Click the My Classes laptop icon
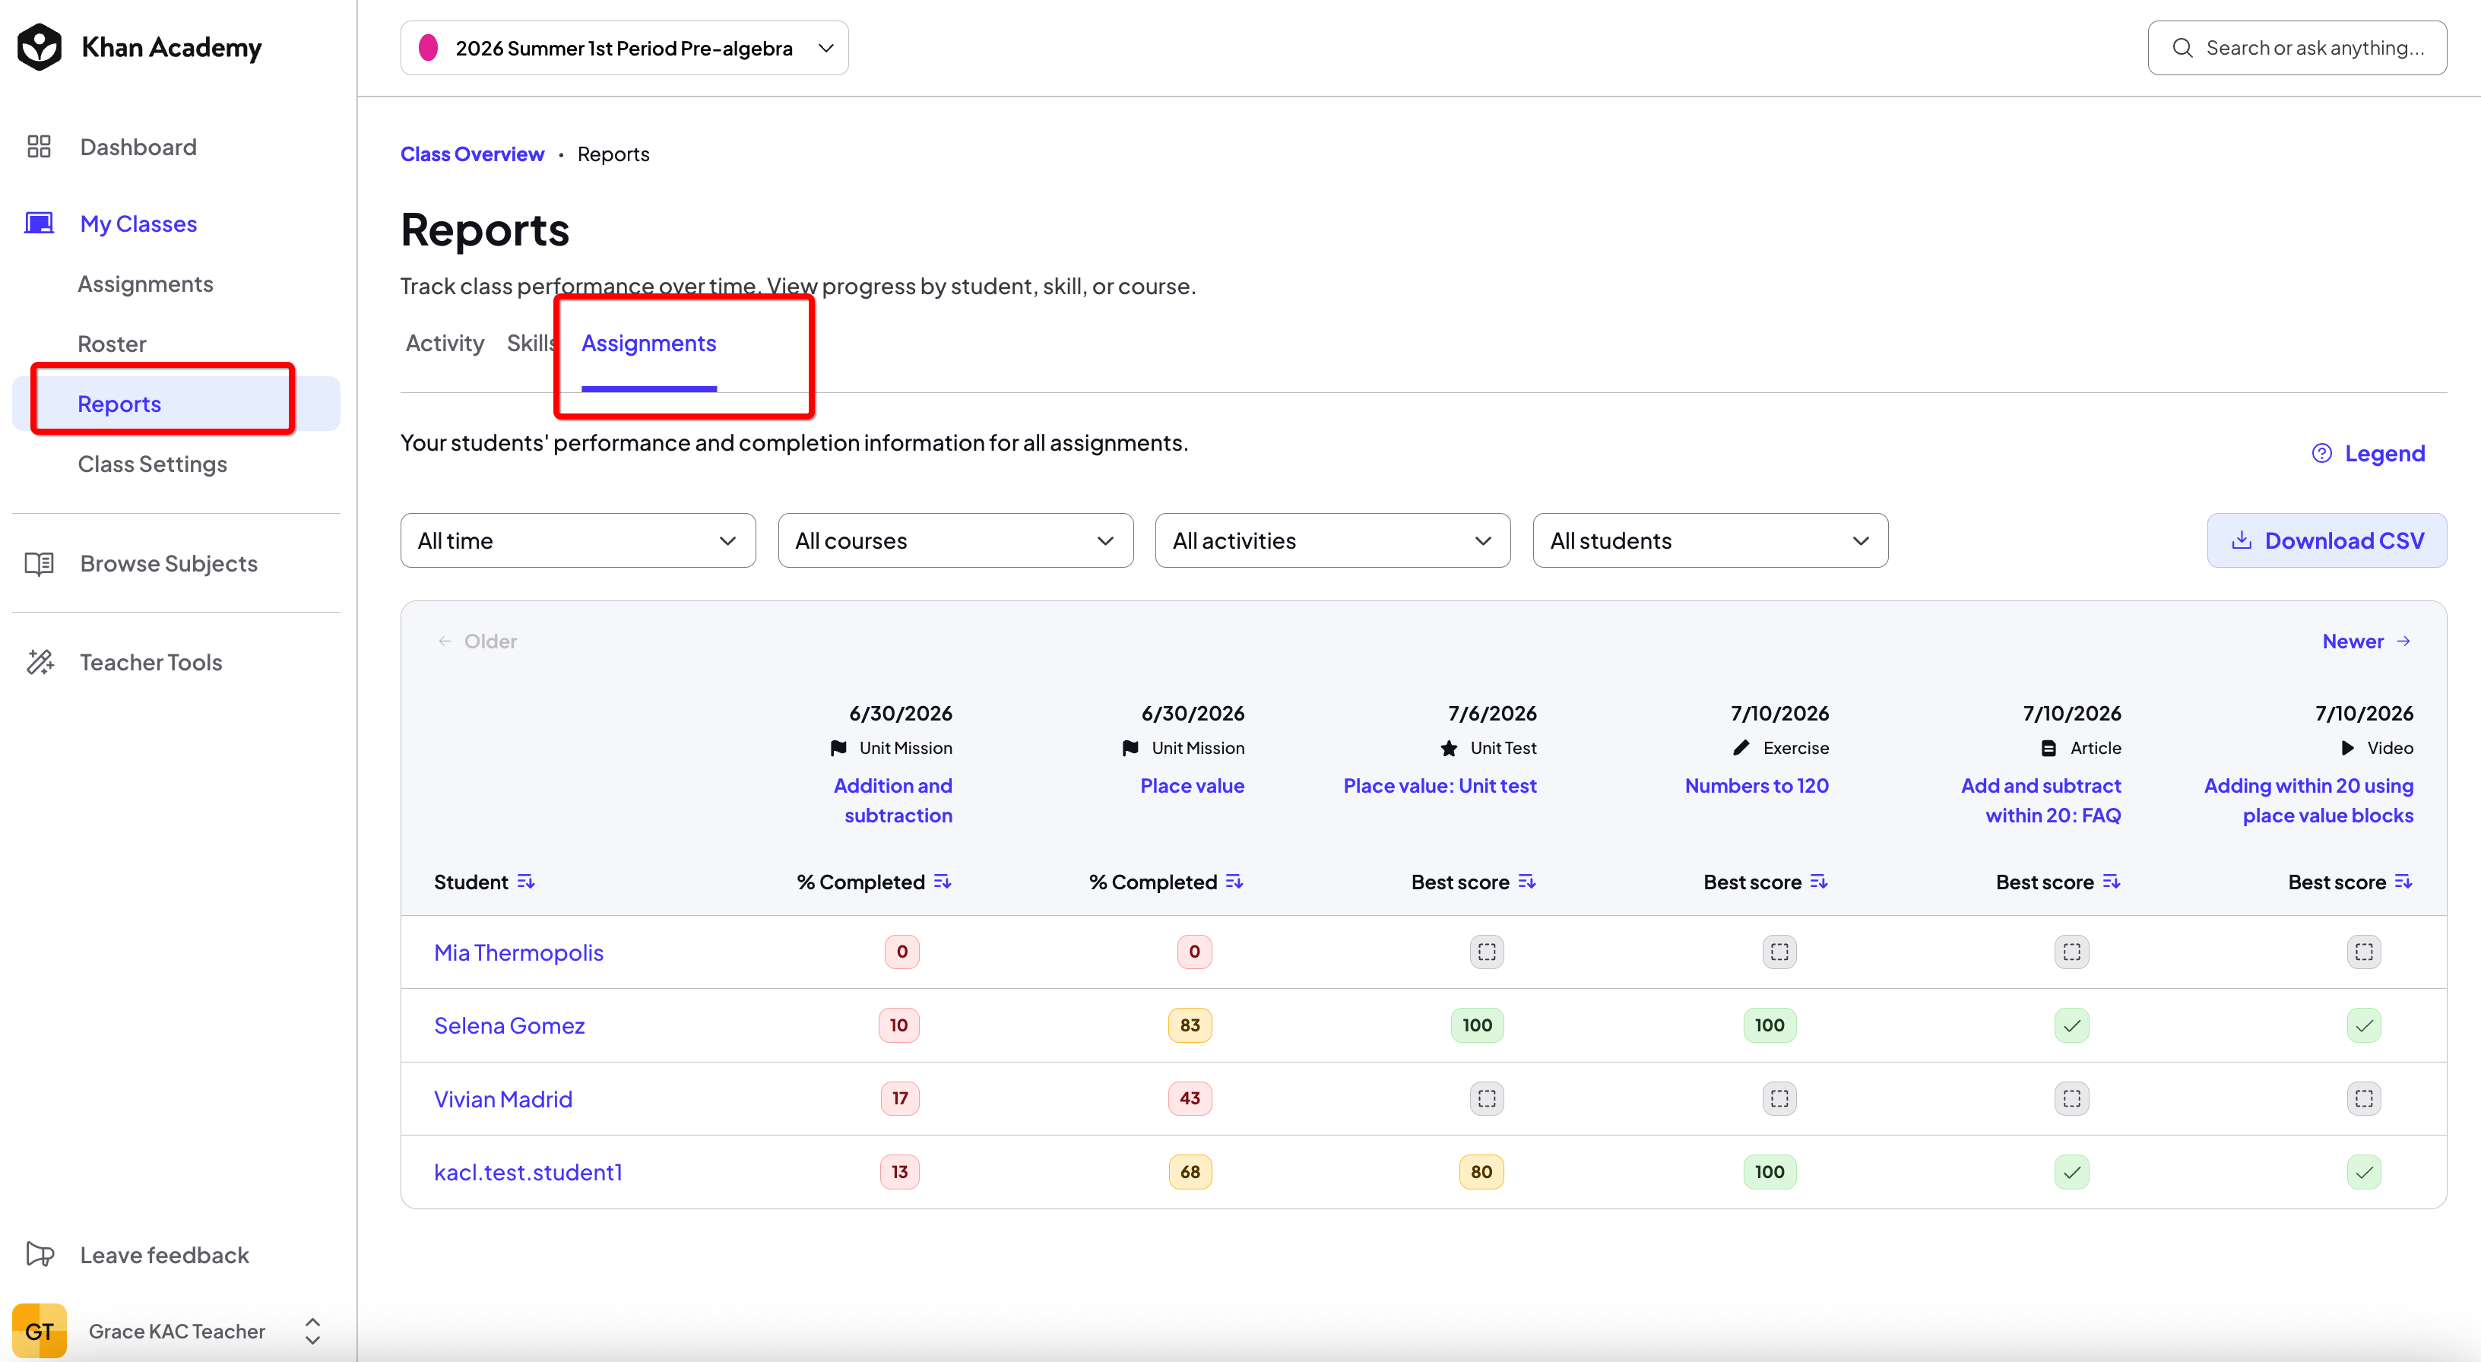The height and width of the screenshot is (1362, 2481). pos(39,223)
